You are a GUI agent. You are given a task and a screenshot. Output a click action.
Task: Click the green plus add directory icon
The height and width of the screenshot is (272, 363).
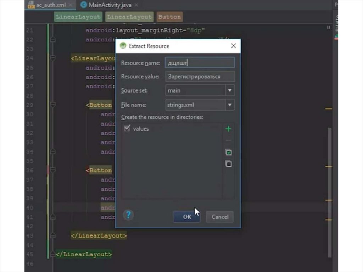tap(228, 129)
